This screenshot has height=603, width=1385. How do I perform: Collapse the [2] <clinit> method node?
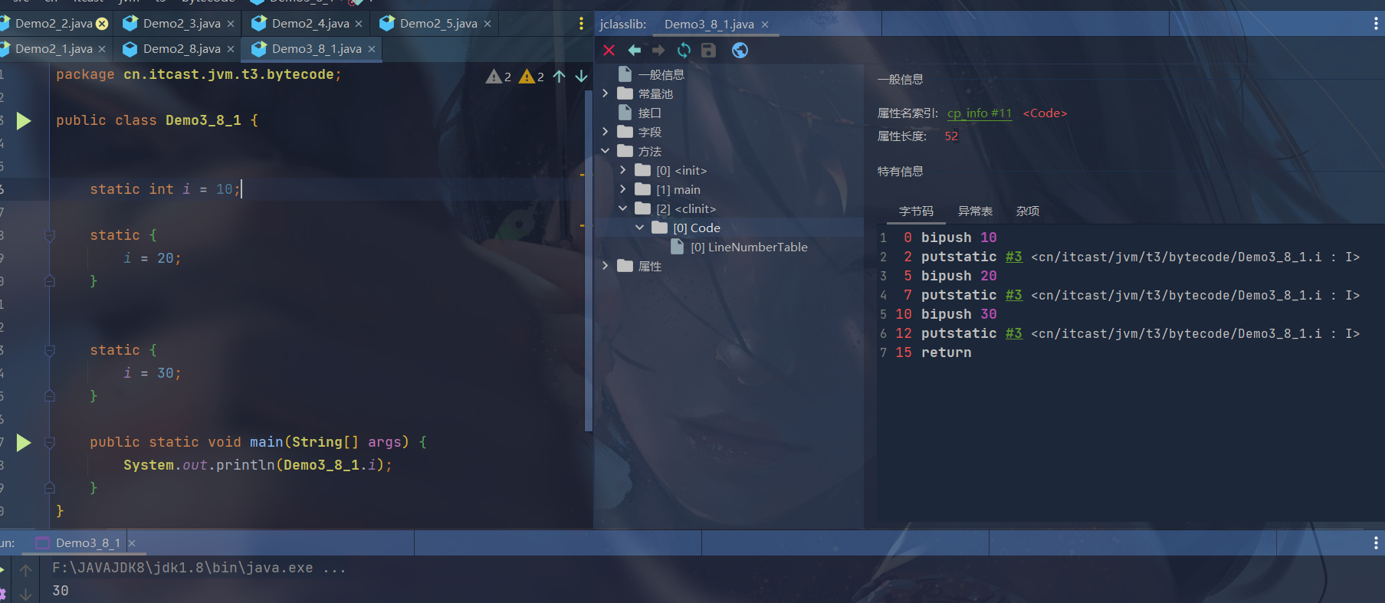coord(623,208)
